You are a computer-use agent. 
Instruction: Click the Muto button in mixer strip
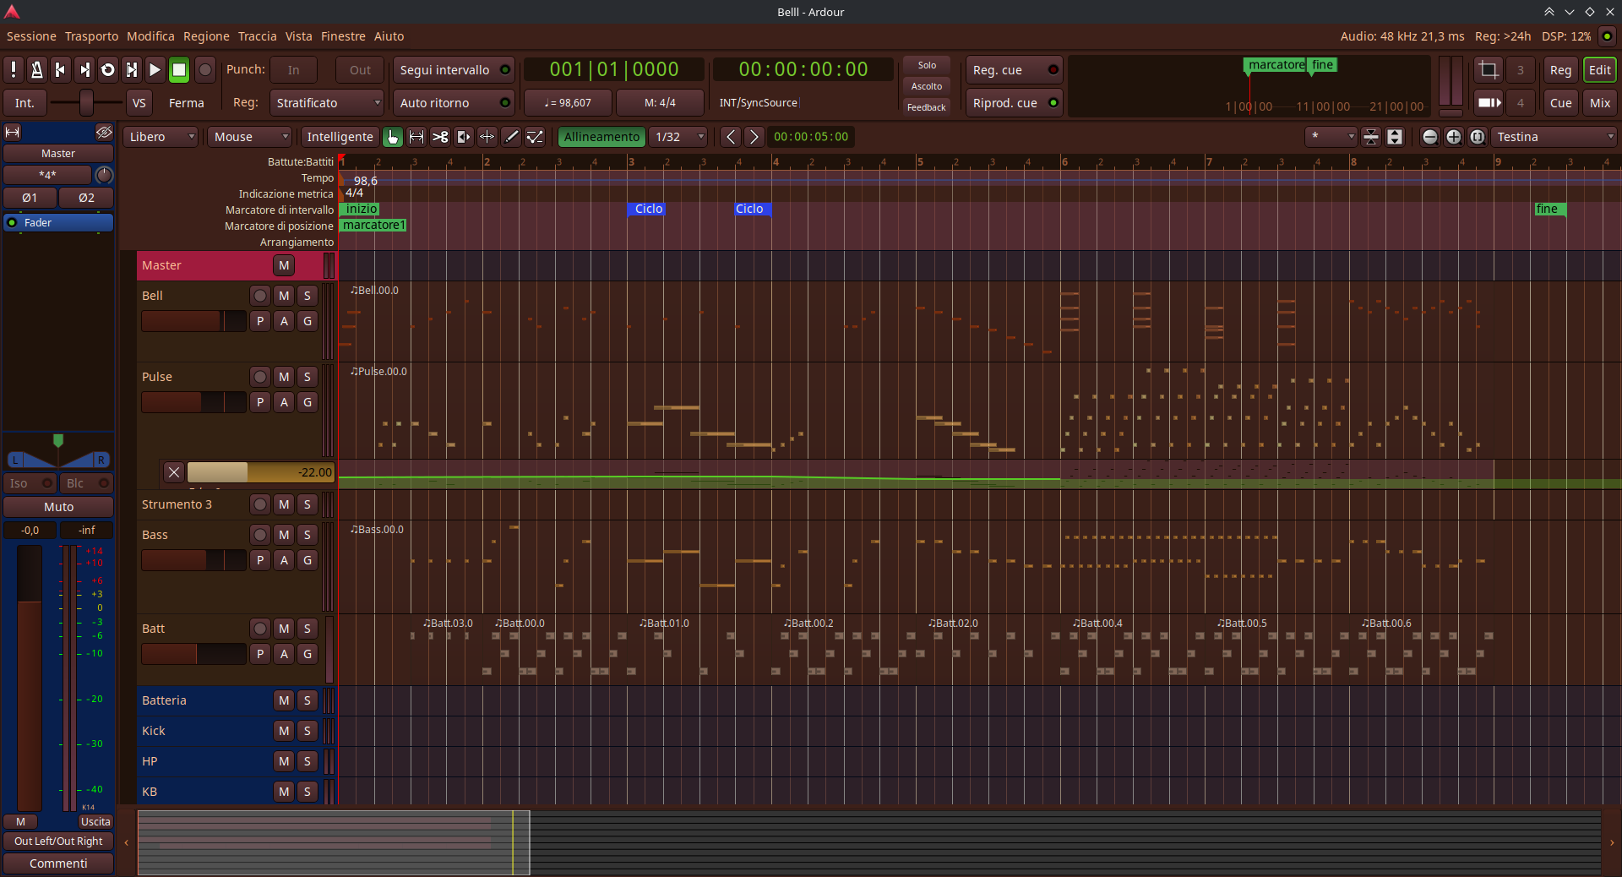coord(58,507)
